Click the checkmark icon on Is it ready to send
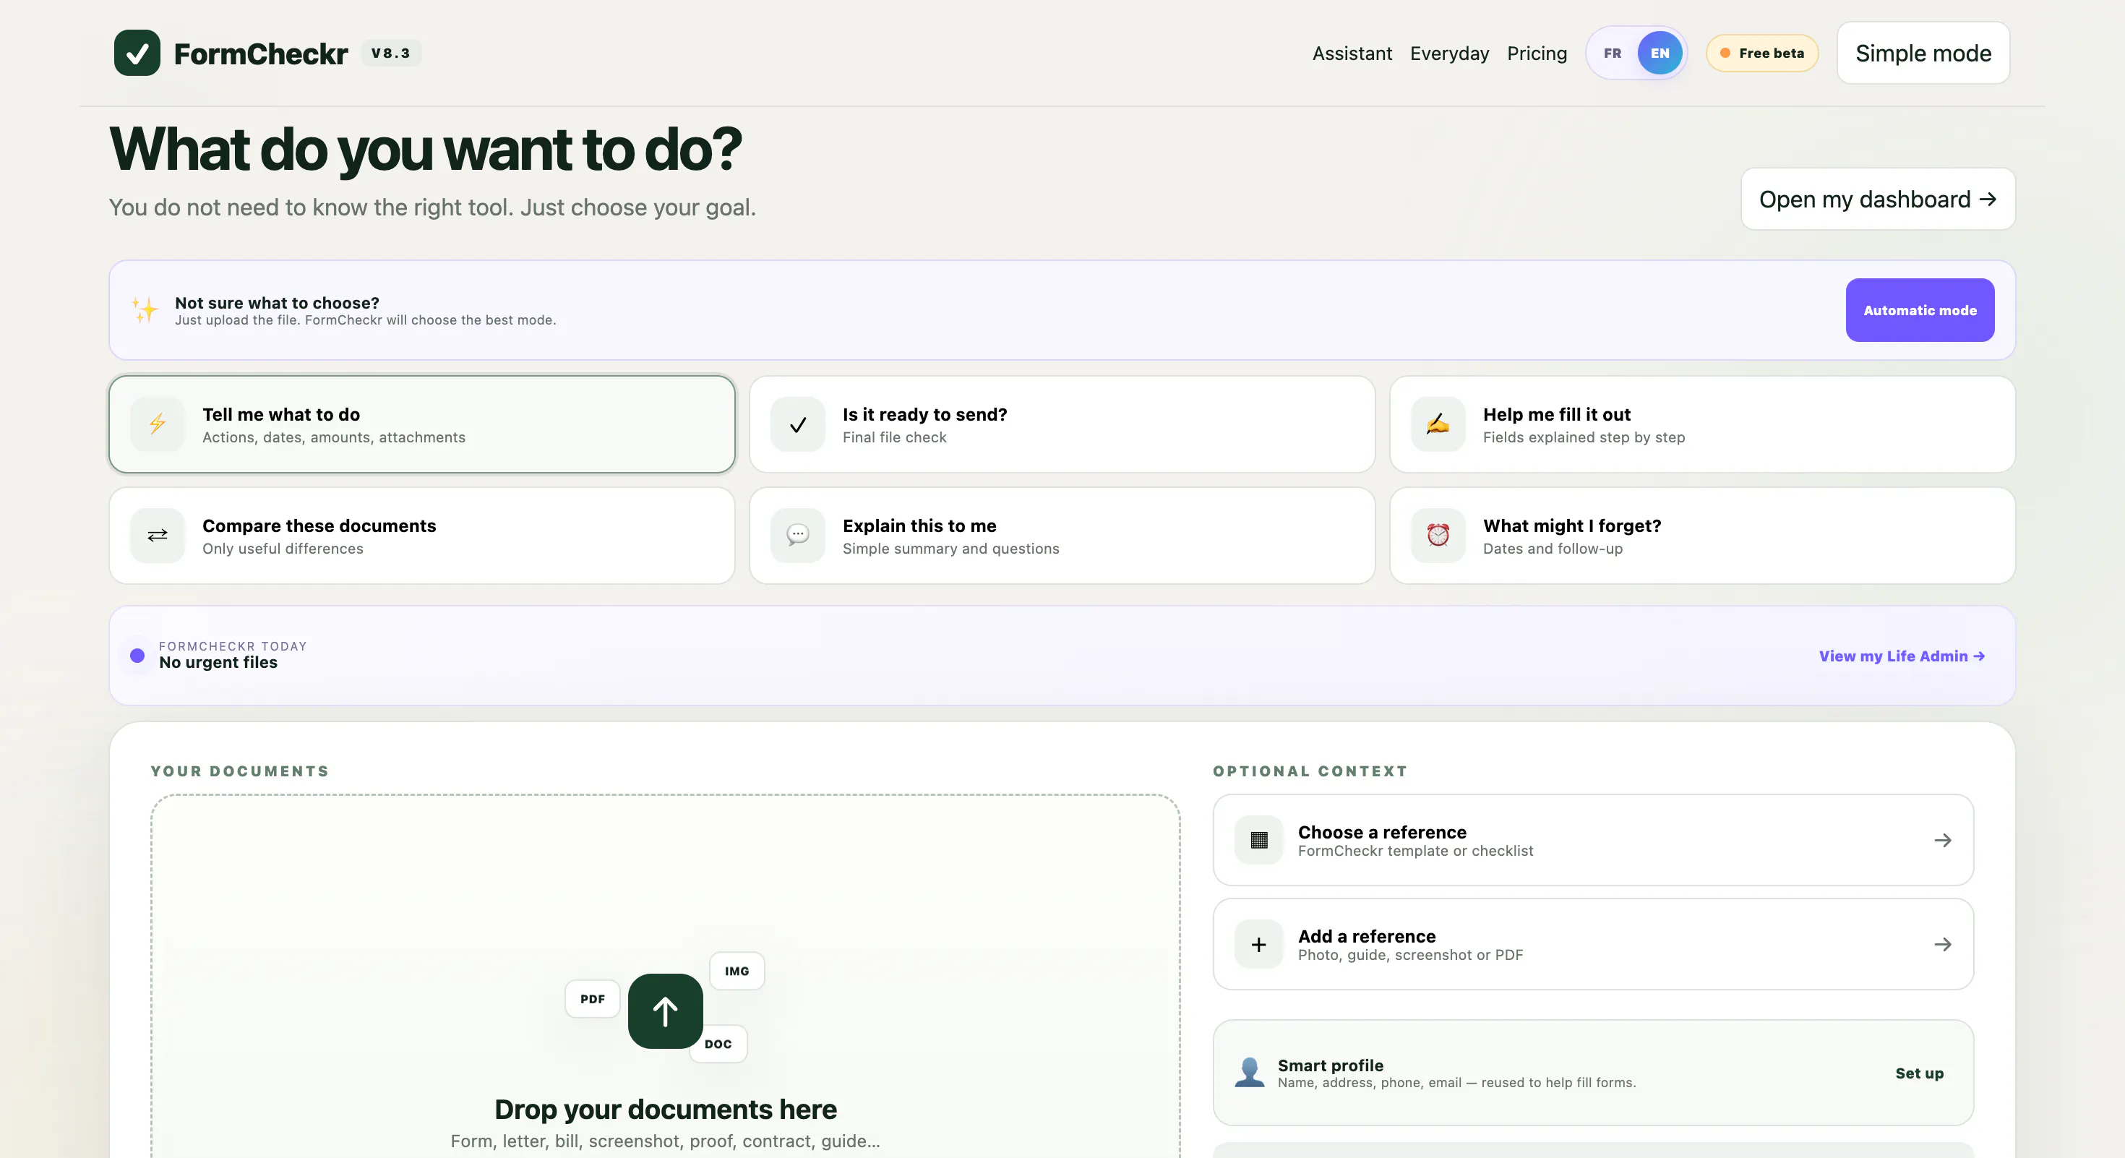Image resolution: width=2125 pixels, height=1158 pixels. 798,424
